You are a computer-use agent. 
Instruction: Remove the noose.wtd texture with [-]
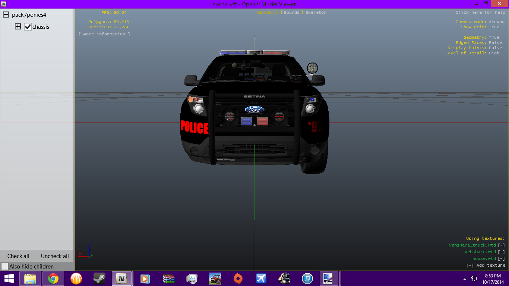coord(501,258)
